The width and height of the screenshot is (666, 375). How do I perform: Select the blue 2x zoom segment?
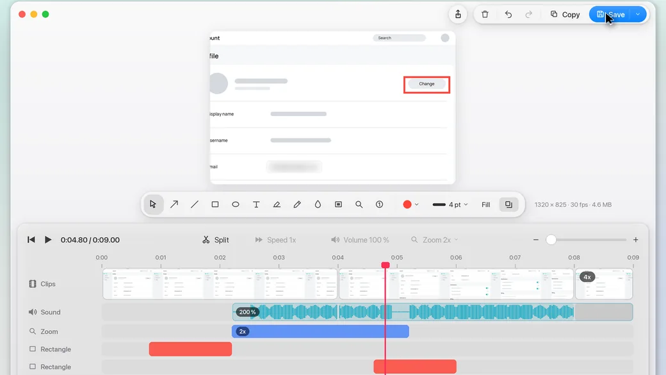(320, 331)
